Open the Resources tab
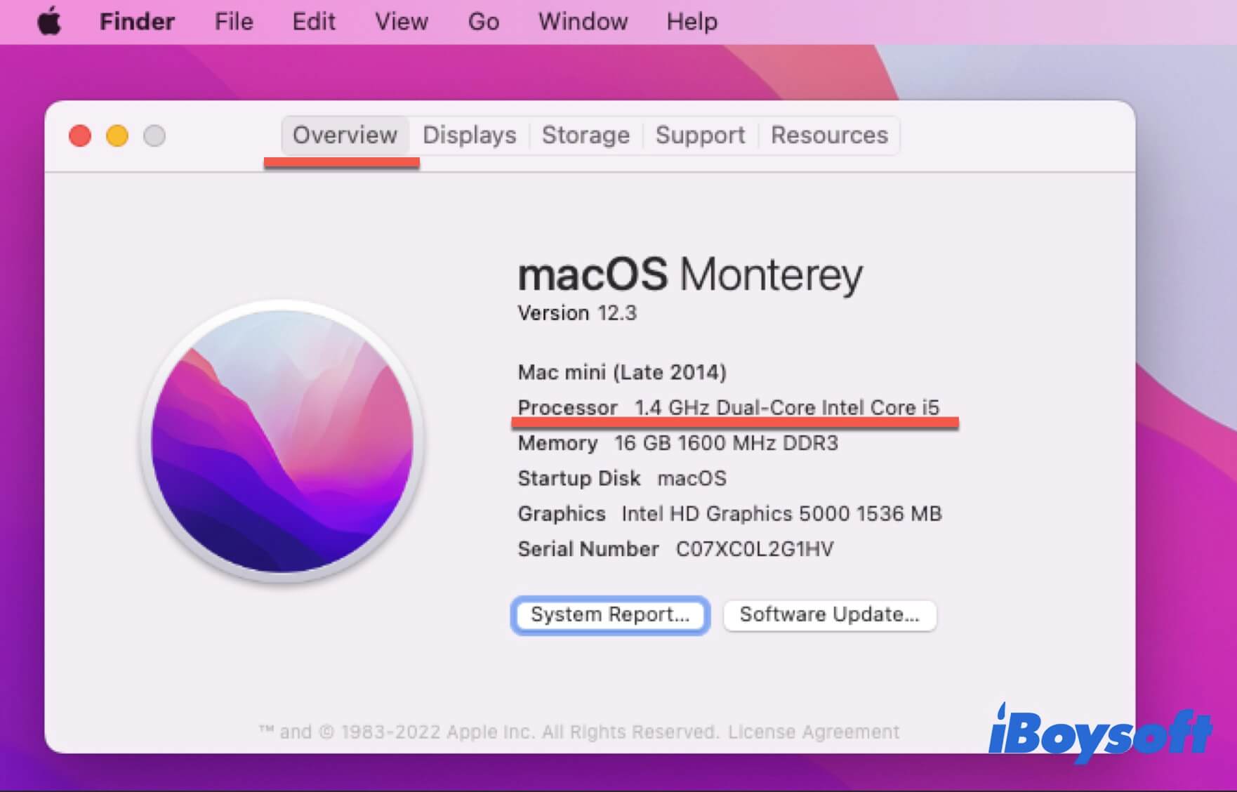 tap(829, 135)
